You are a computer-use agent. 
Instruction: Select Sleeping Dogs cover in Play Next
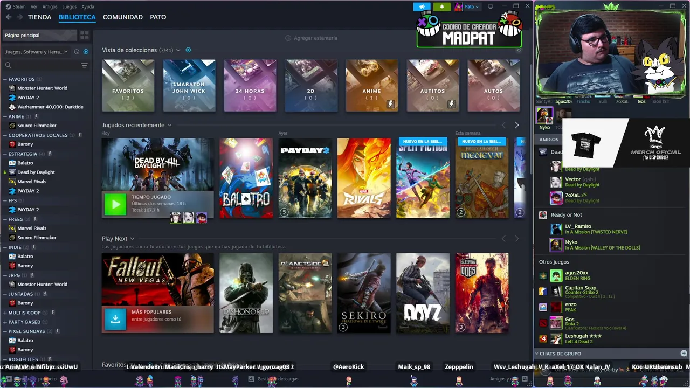(x=482, y=293)
